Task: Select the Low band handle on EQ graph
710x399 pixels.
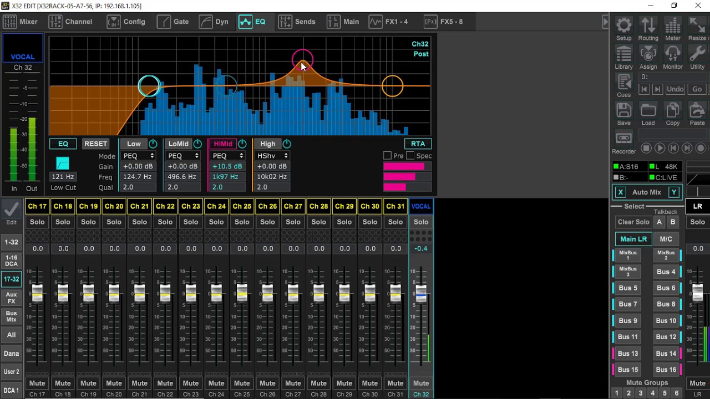Action: [x=149, y=86]
